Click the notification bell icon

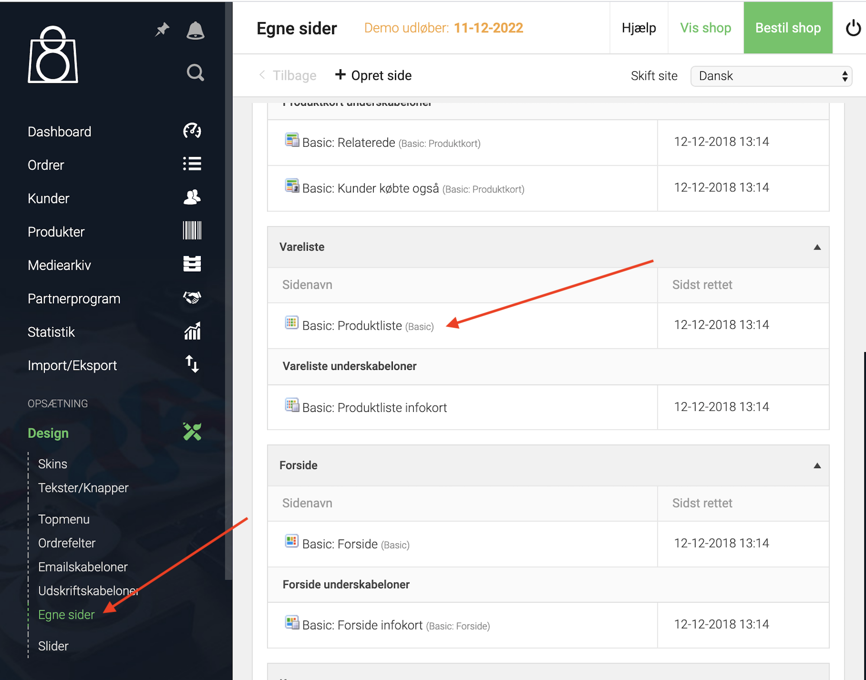pyautogui.click(x=195, y=30)
